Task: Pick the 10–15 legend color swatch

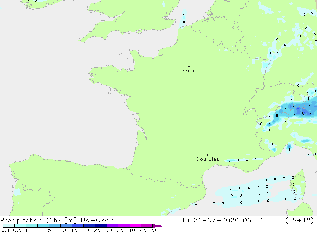Action: (66, 226)
